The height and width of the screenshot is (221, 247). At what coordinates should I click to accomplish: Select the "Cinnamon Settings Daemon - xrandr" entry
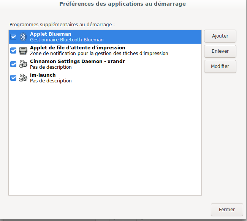pos(78,62)
